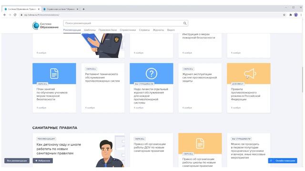Open the Видео menu tab

coord(171,30)
